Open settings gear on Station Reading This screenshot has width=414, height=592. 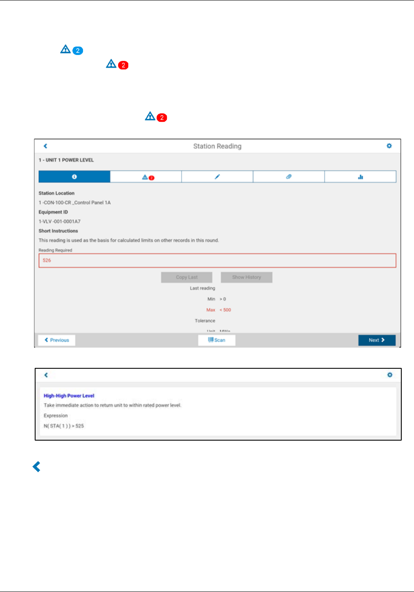389,146
